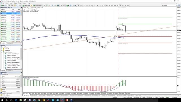
Task: Select the H1 timeframe button
Action: click(x=118, y=5)
